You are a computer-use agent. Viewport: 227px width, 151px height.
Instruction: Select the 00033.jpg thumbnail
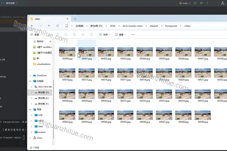[x=164, y=94]
